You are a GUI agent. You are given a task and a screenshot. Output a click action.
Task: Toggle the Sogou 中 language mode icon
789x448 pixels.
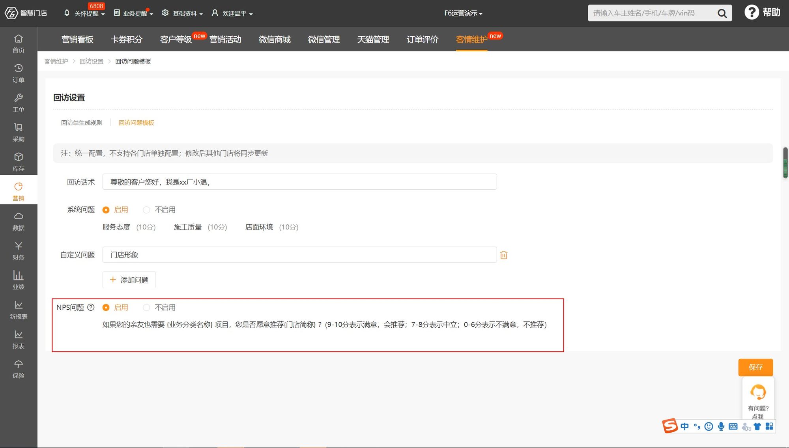pyautogui.click(x=685, y=426)
